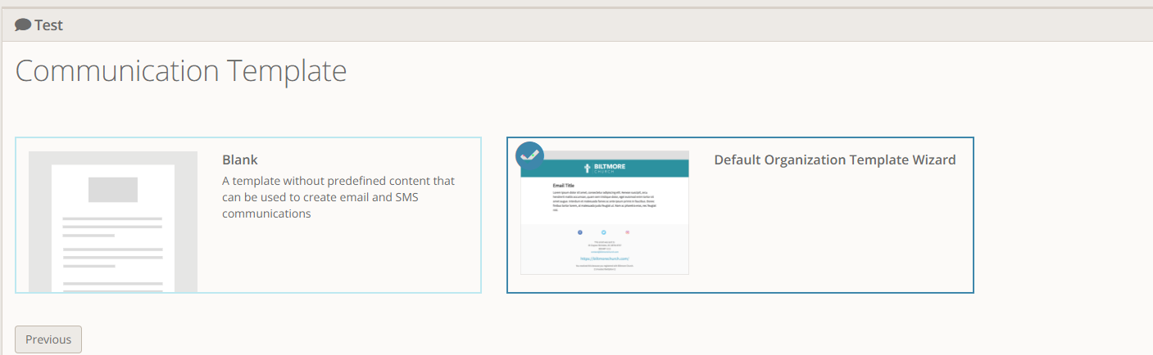1153x355 pixels.
Task: Click the gray image placeholder in Blank thumbnail
Action: coord(113,190)
